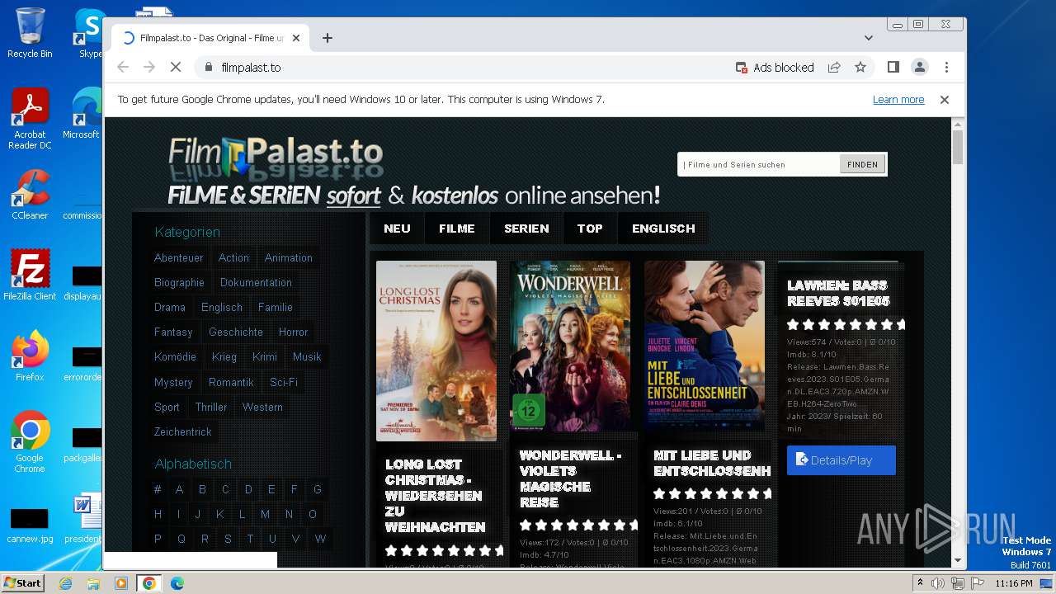The image size is (1056, 594).
Task: Filter alphabetically by letter M
Action: tap(265, 515)
